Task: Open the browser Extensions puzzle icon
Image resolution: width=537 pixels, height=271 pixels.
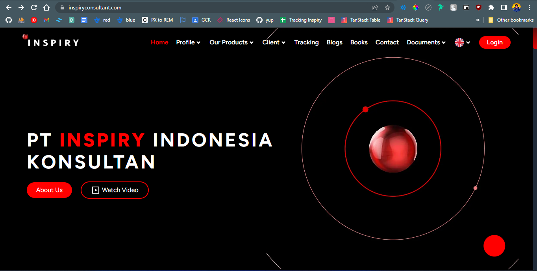Action: pyautogui.click(x=491, y=7)
